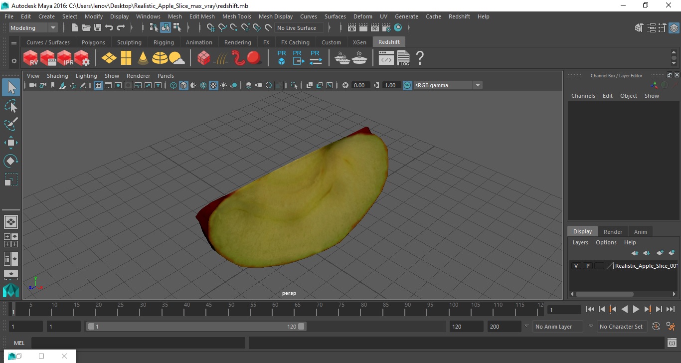Viewport: 681px width, 363px height.
Task: Select the Lasso tool in the toolbox
Action: pos(11,106)
